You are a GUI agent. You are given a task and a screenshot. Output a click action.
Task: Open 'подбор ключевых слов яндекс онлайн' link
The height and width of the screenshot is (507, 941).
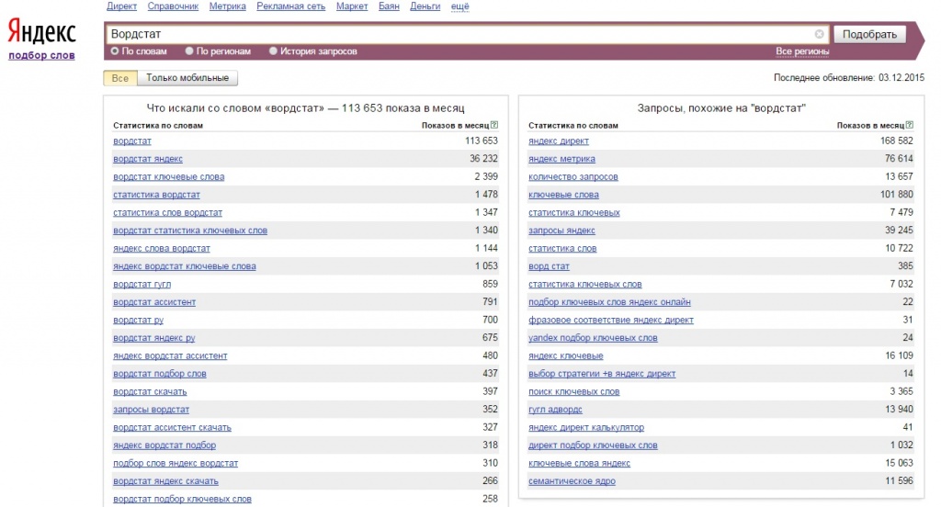609,302
